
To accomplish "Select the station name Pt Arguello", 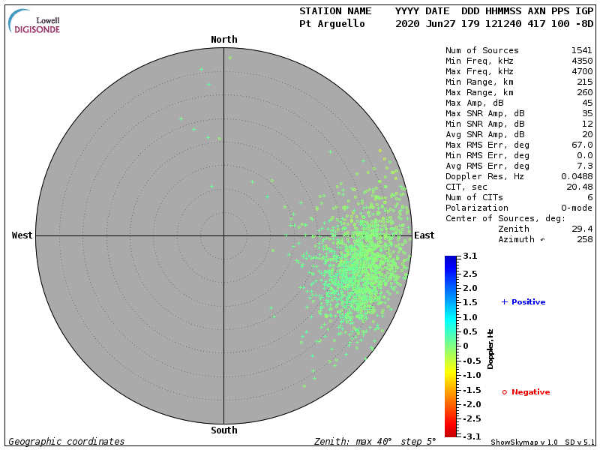I will click(x=331, y=24).
